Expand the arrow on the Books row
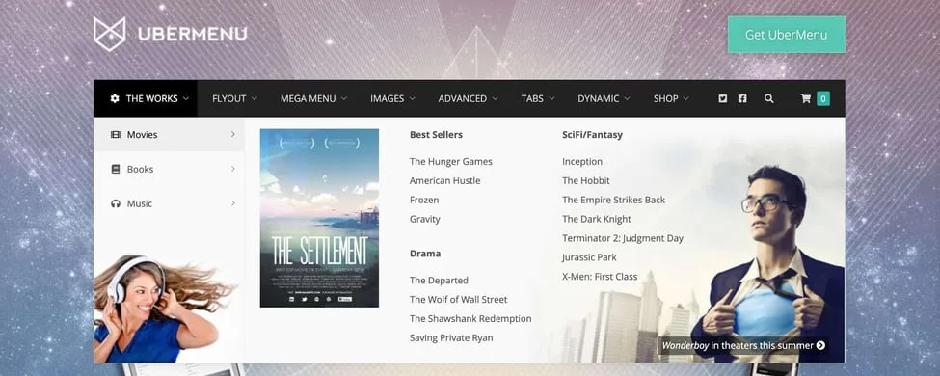Screen dimensions: 940x376 [233, 169]
